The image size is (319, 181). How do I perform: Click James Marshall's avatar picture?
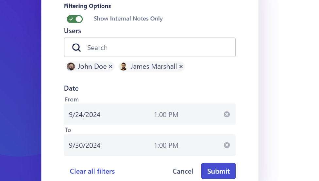[x=123, y=67]
